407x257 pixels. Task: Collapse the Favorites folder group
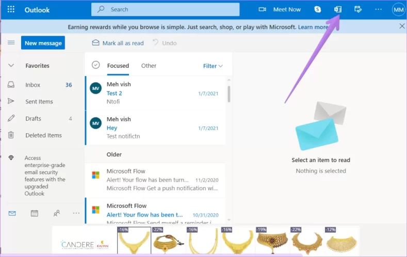coord(11,66)
